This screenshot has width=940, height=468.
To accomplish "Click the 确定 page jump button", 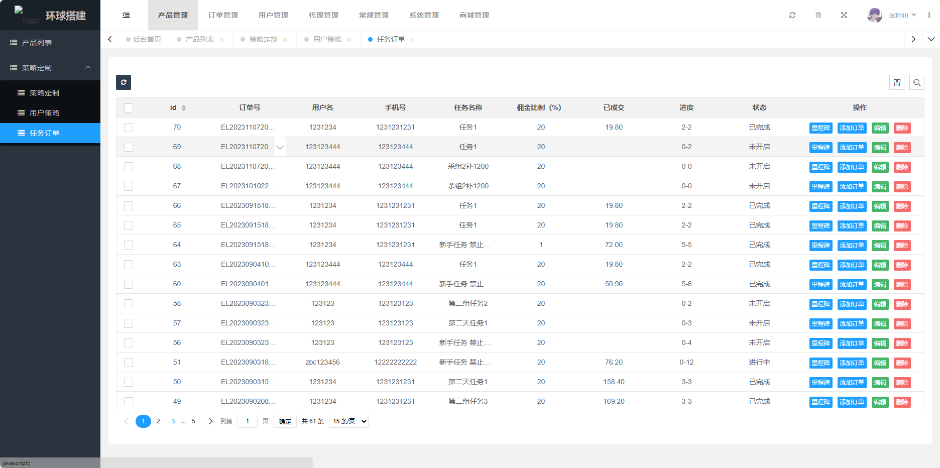I will (285, 421).
